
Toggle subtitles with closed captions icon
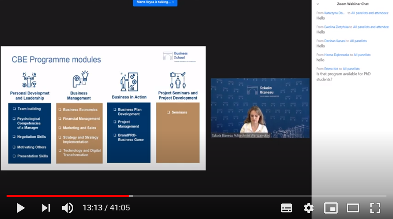287,208
